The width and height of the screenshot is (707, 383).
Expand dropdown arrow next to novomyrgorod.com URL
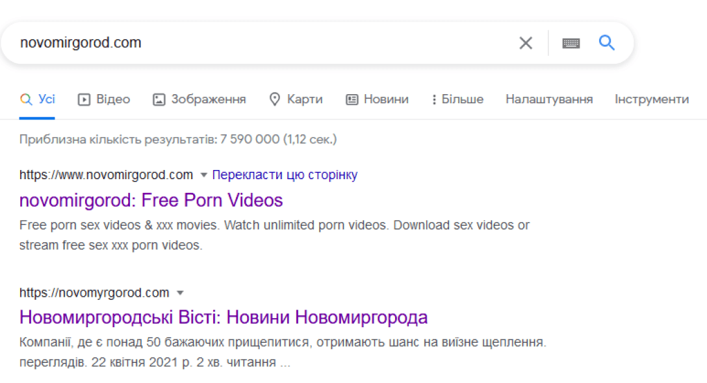pyautogui.click(x=181, y=293)
